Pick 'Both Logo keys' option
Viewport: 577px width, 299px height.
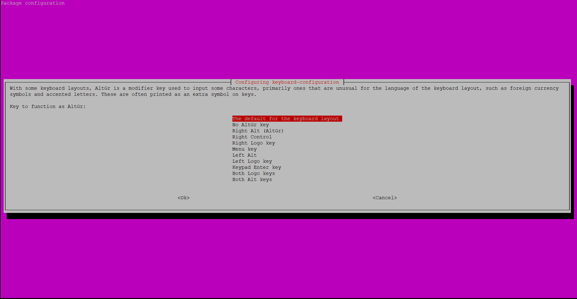(x=254, y=173)
